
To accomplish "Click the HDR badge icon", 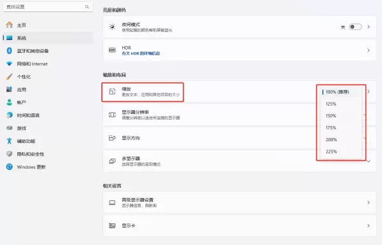I will [112, 50].
